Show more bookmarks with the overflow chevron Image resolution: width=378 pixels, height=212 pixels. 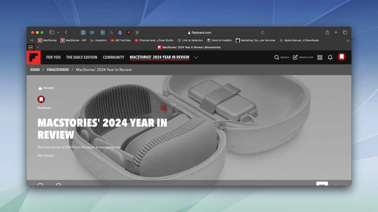coord(348,41)
